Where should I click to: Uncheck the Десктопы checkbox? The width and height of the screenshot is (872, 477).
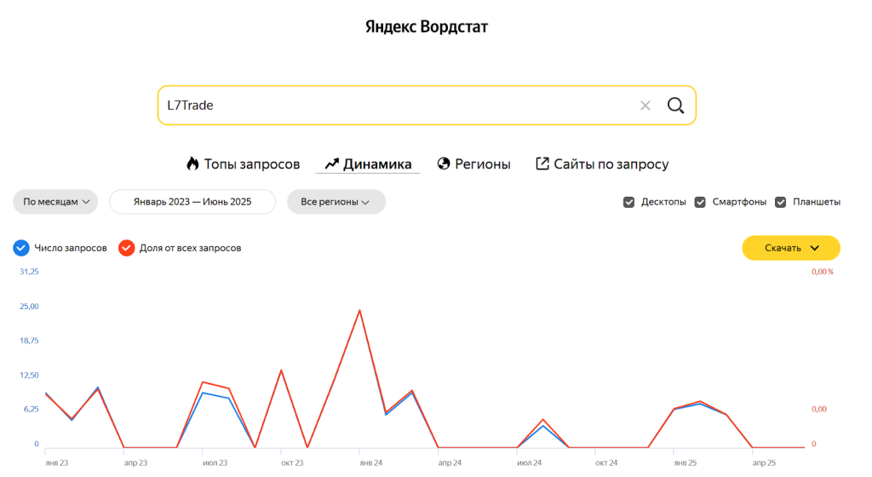pos(629,202)
